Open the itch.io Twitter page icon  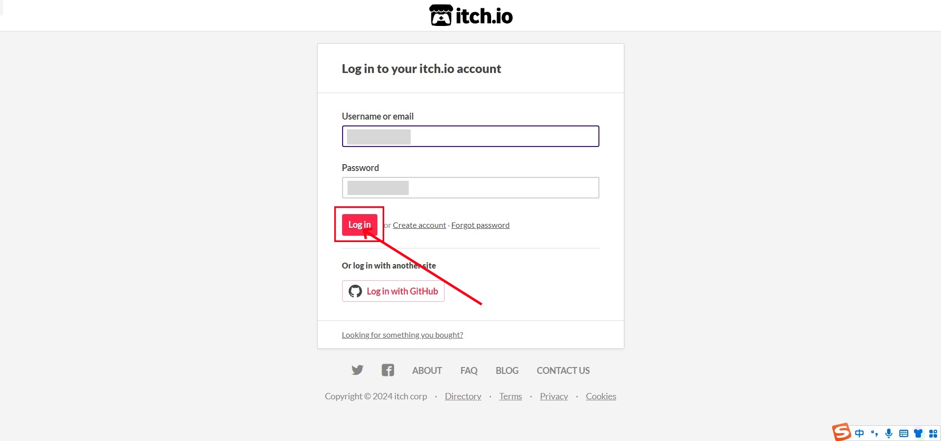click(357, 370)
